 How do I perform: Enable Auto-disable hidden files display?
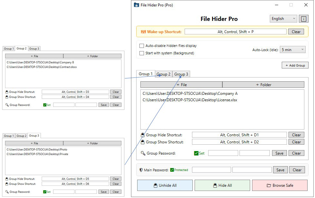tap(142, 46)
